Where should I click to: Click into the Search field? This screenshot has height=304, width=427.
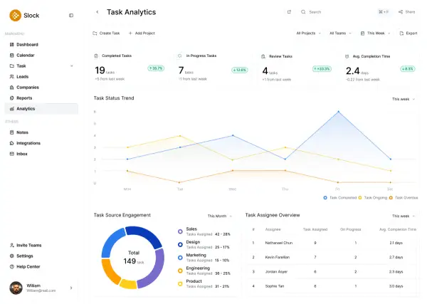click(x=334, y=12)
